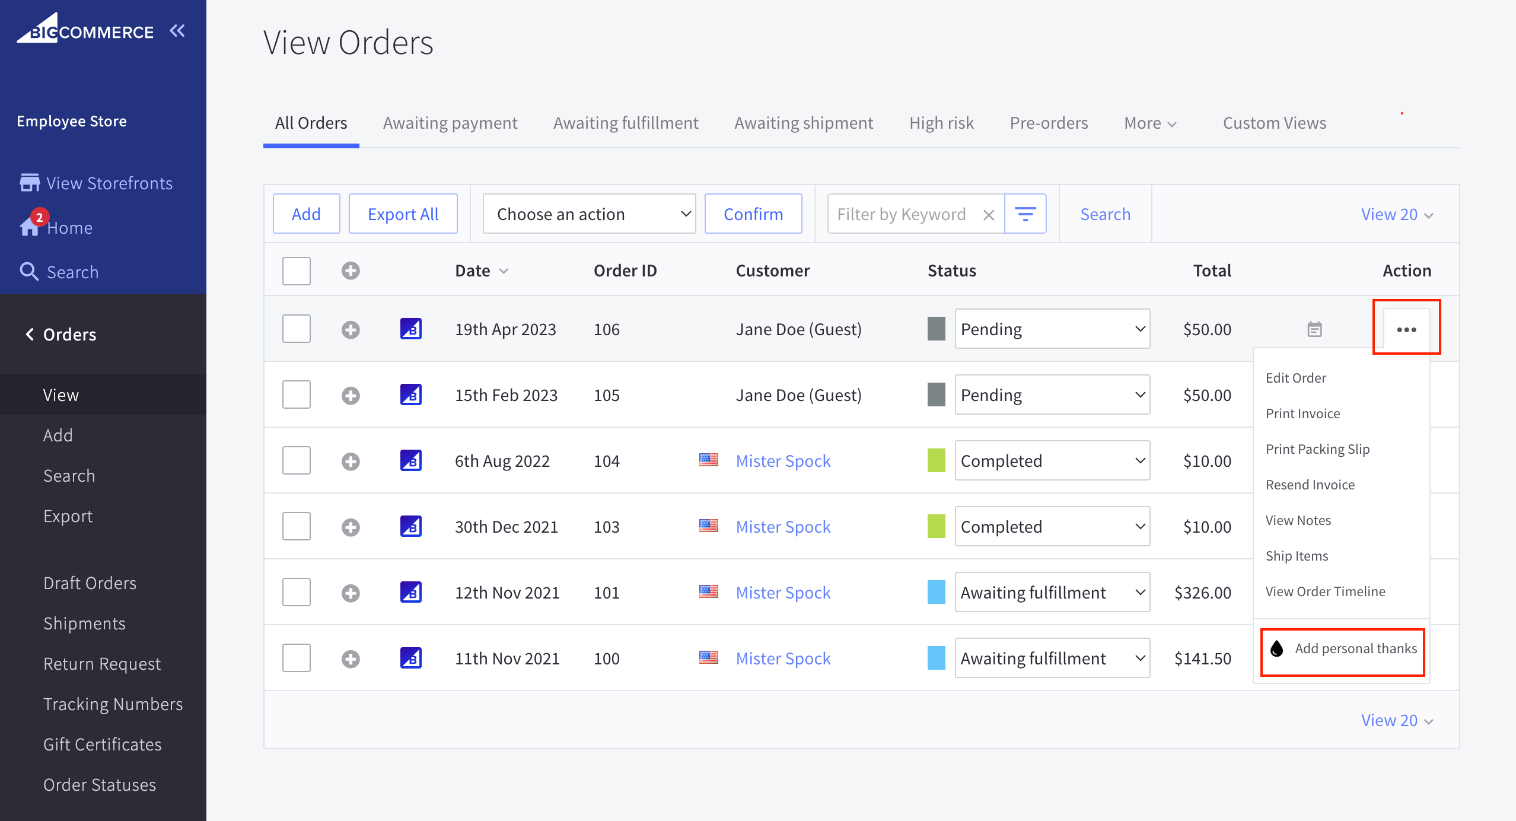1516x821 pixels.
Task: Select Print Packing Slip from the action menu
Action: click(1317, 448)
